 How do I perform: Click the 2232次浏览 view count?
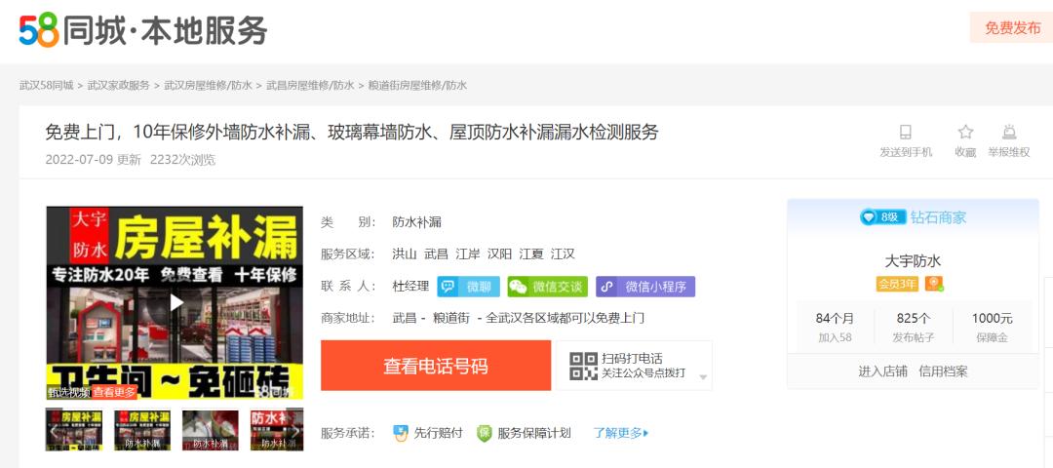(182, 160)
